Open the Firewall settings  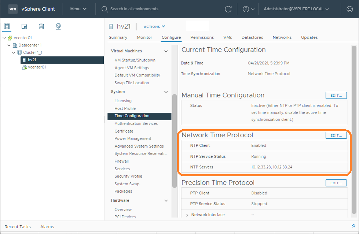coord(122,161)
